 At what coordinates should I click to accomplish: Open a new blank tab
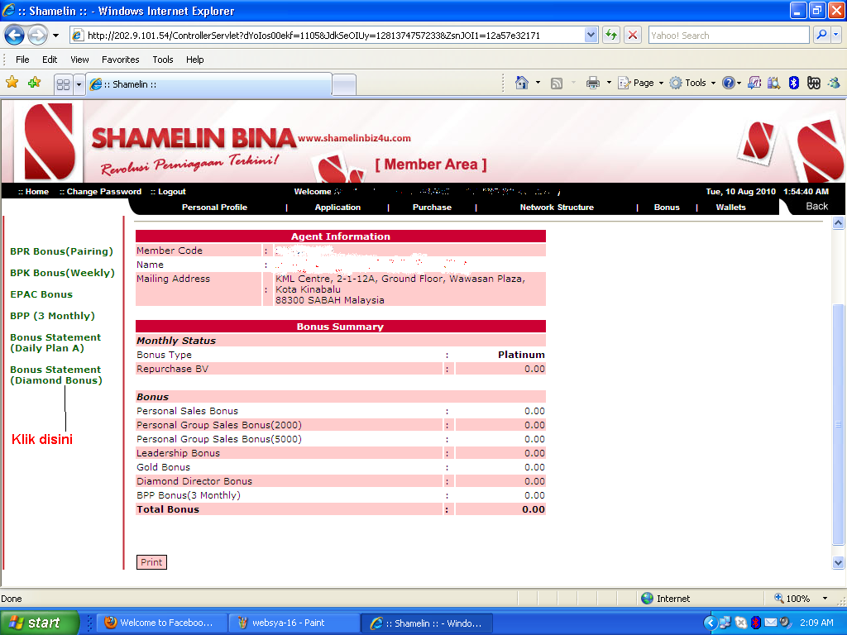(x=344, y=85)
